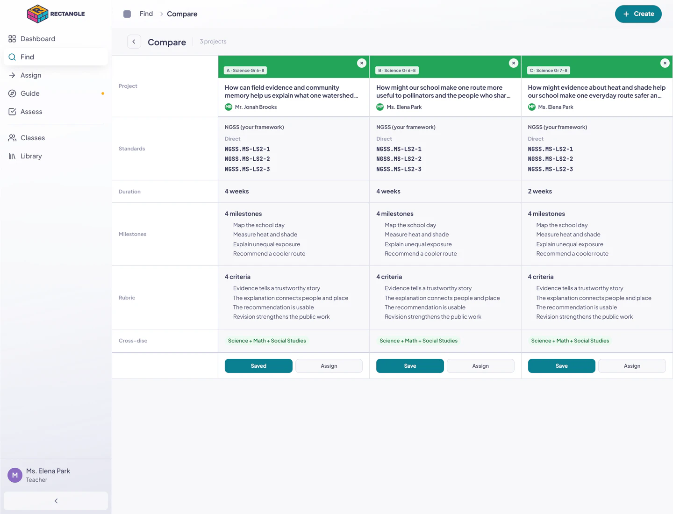Open the pollinators route project title
This screenshot has width=673, height=514.
pyautogui.click(x=443, y=92)
